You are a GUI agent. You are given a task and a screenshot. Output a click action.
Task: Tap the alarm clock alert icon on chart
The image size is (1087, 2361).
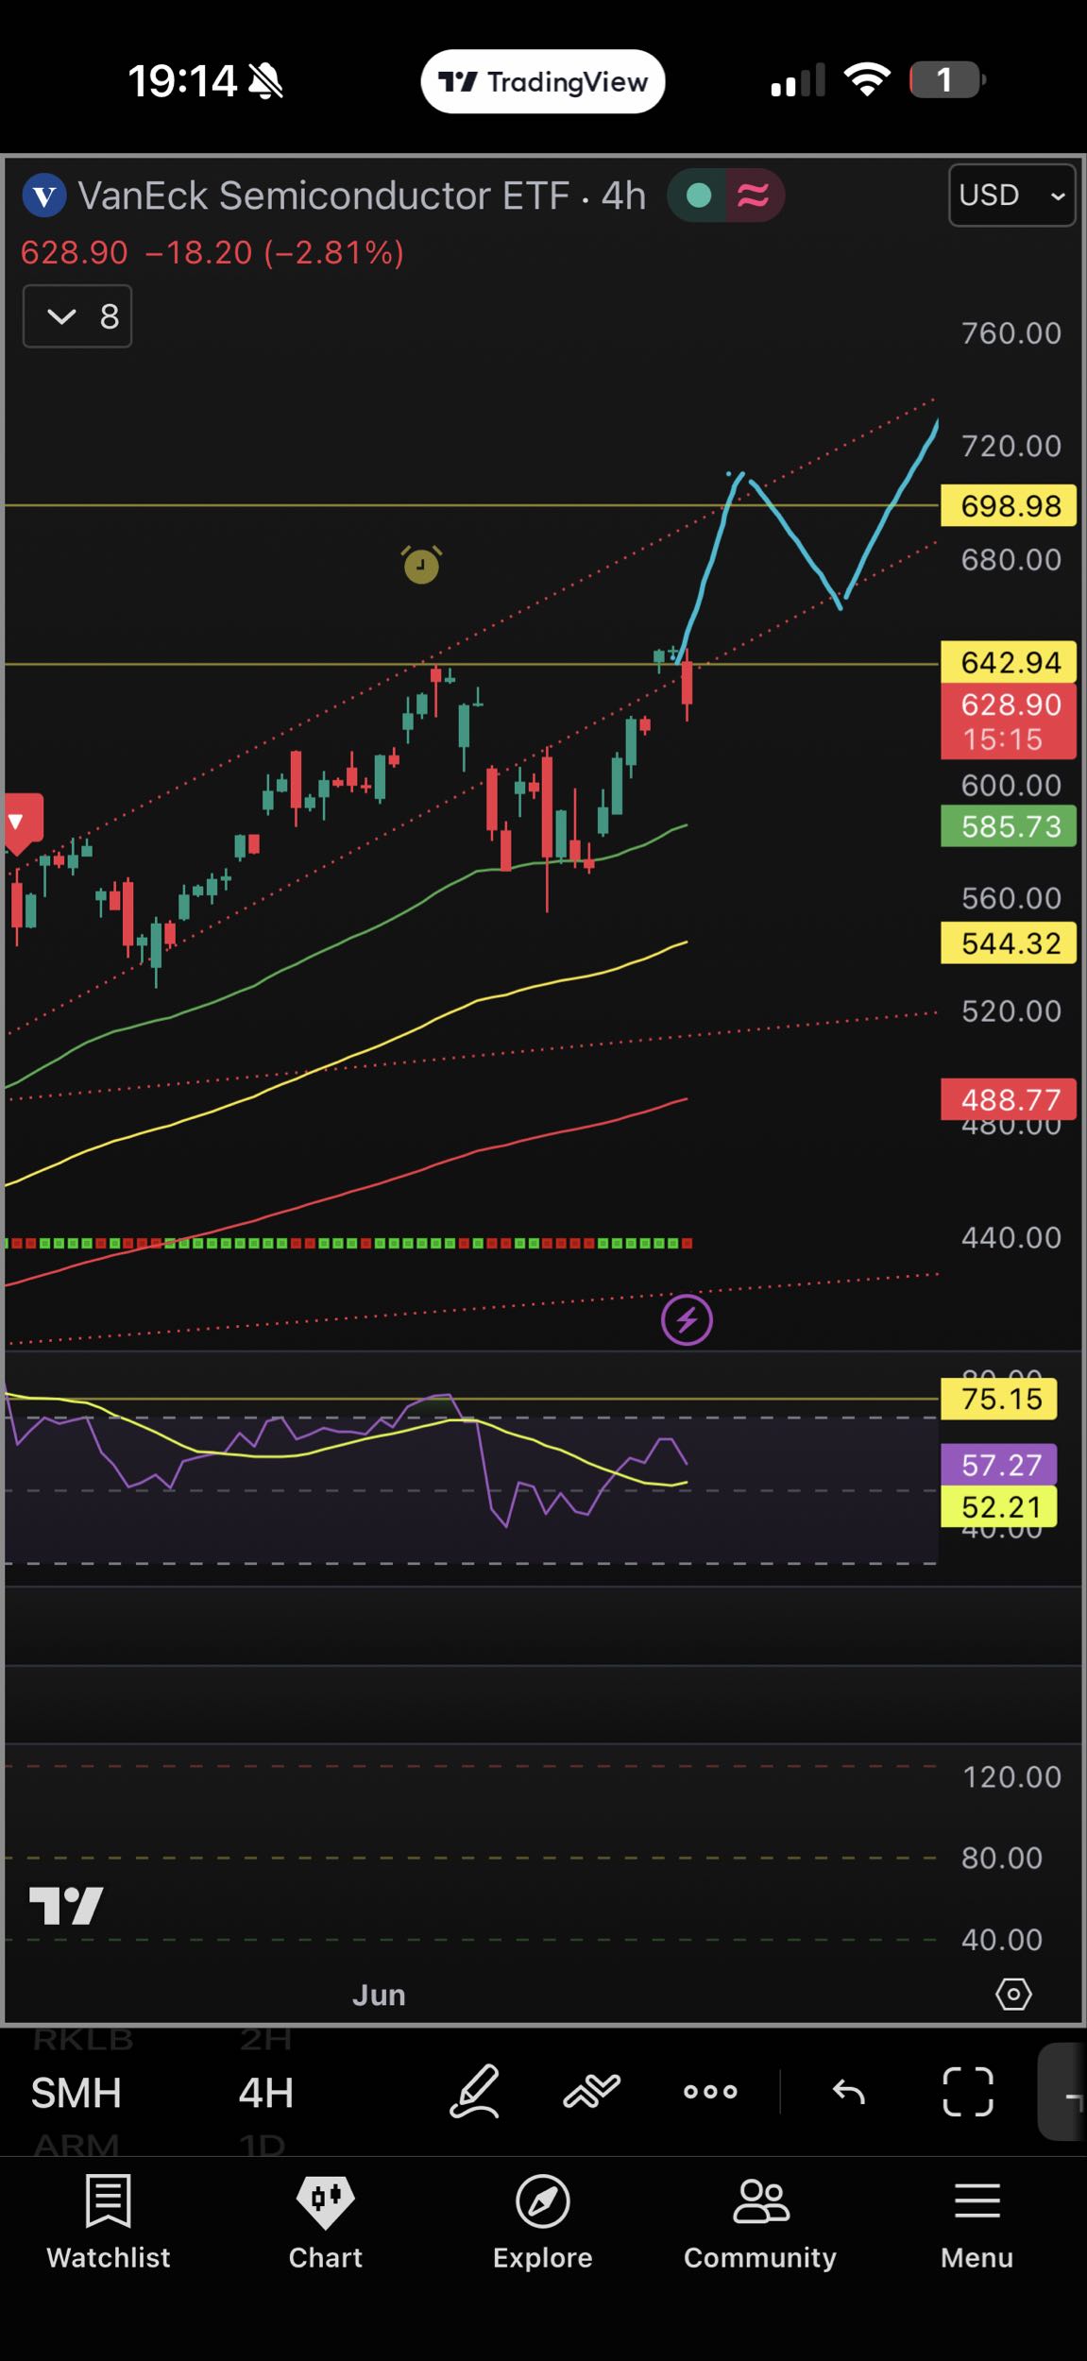(421, 565)
